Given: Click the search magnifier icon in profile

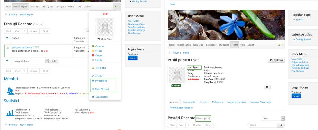Looking at the screenshot, I should click(281, 125).
